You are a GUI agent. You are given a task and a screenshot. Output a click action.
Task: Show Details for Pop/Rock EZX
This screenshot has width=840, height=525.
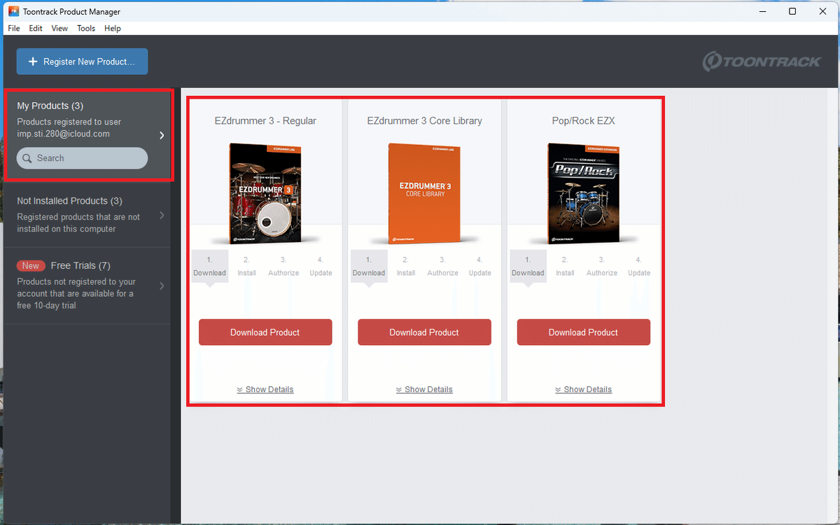tap(584, 389)
